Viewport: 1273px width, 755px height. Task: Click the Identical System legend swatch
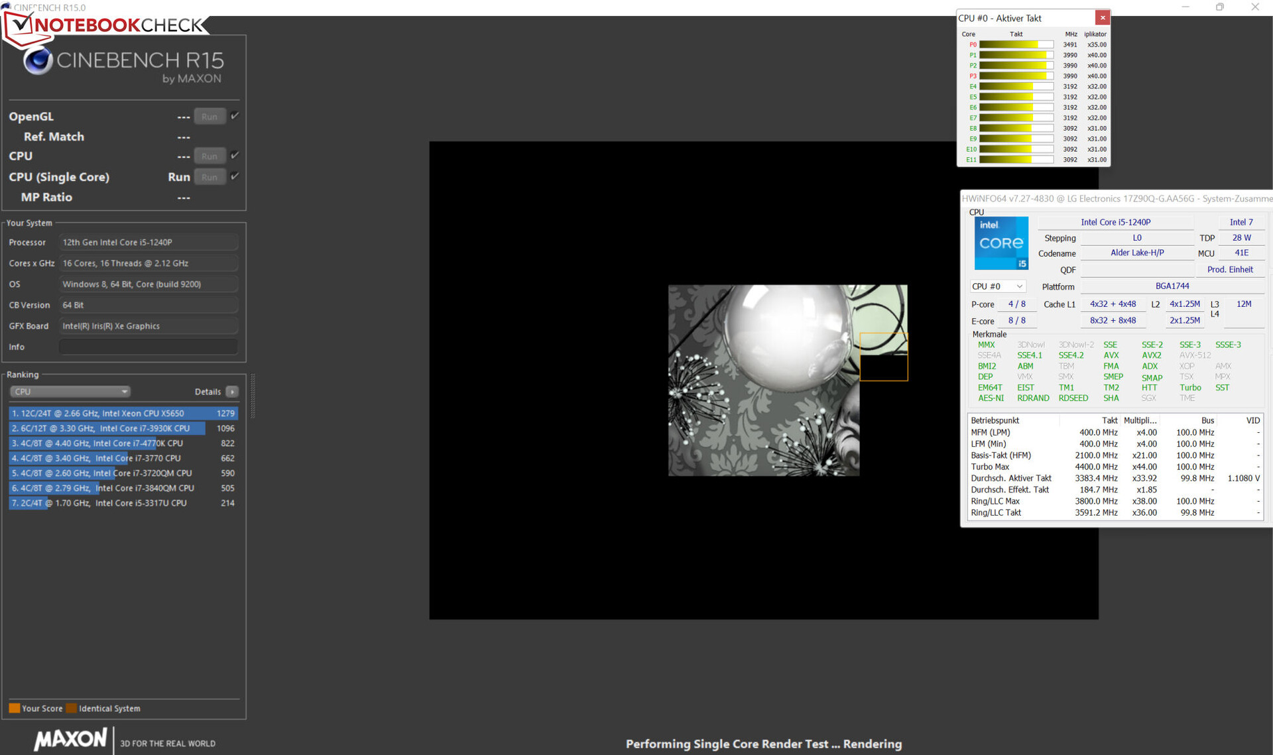click(x=72, y=708)
